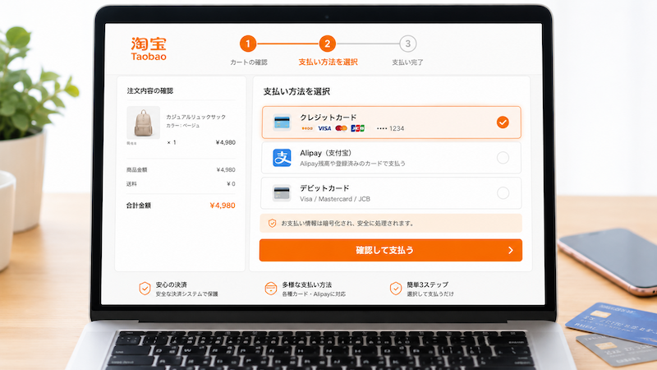
Task: Click the 多様な支払い方法 footer text
Action: coord(306,284)
